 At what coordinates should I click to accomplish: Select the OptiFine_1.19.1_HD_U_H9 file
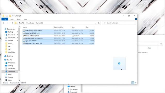click(59, 43)
